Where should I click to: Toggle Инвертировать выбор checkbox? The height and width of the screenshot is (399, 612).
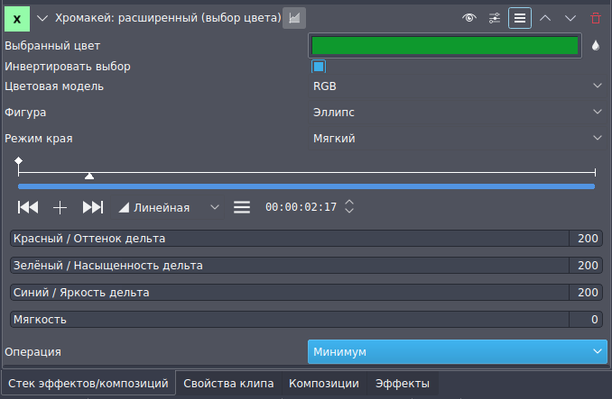pyautogui.click(x=319, y=67)
